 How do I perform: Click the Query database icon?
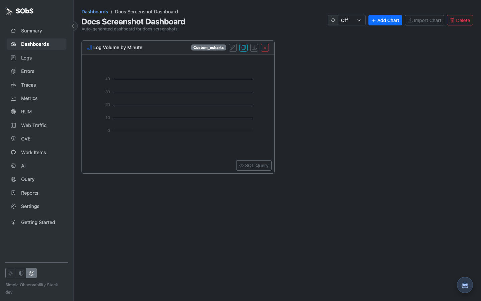13,179
